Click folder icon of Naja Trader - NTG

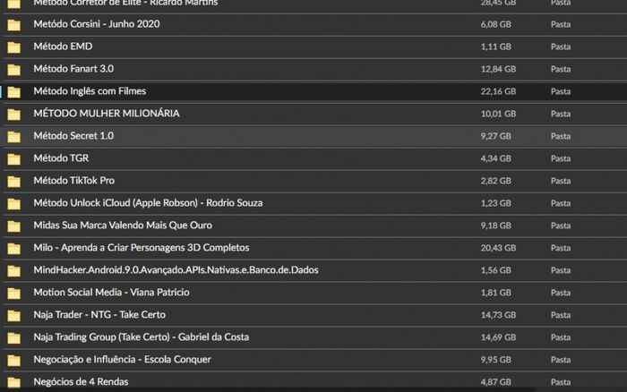click(14, 316)
